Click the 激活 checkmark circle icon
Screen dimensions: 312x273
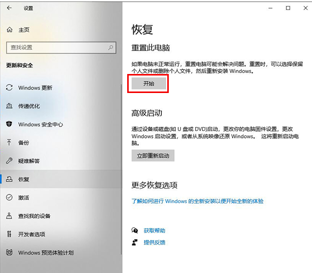tap(9, 197)
